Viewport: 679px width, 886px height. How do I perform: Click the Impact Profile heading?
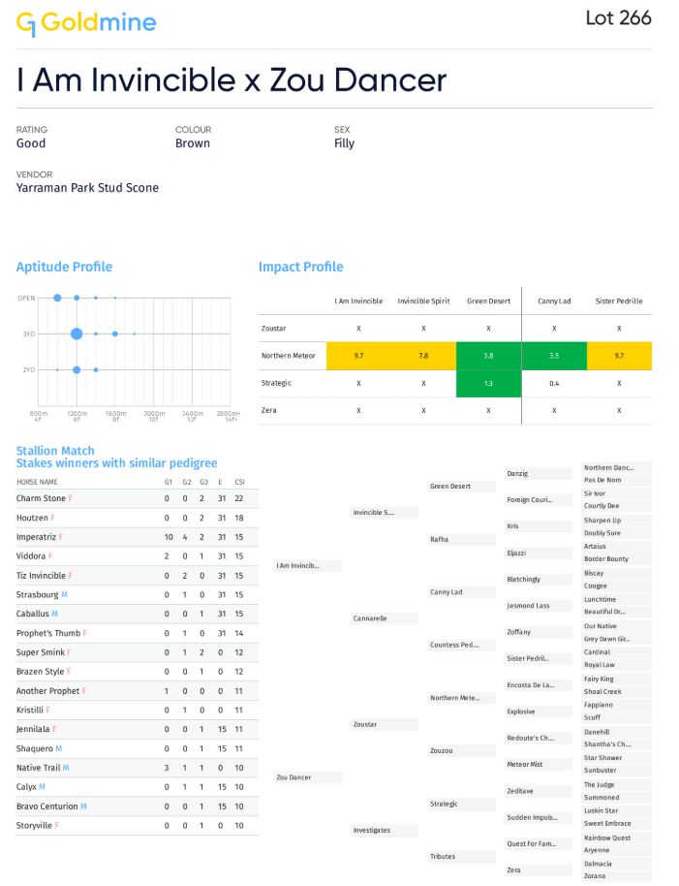click(301, 267)
